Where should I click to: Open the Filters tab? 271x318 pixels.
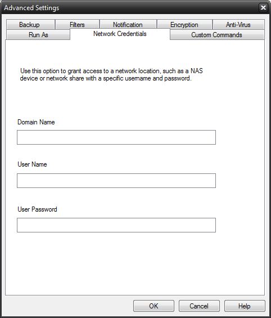77,25
